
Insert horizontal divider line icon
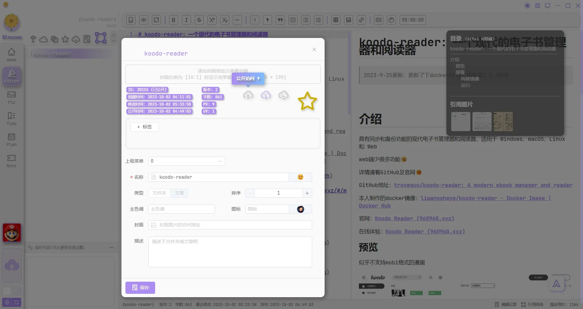click(237, 20)
